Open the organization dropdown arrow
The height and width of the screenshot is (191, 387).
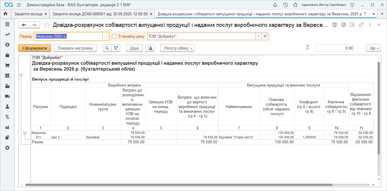[x=258, y=36]
